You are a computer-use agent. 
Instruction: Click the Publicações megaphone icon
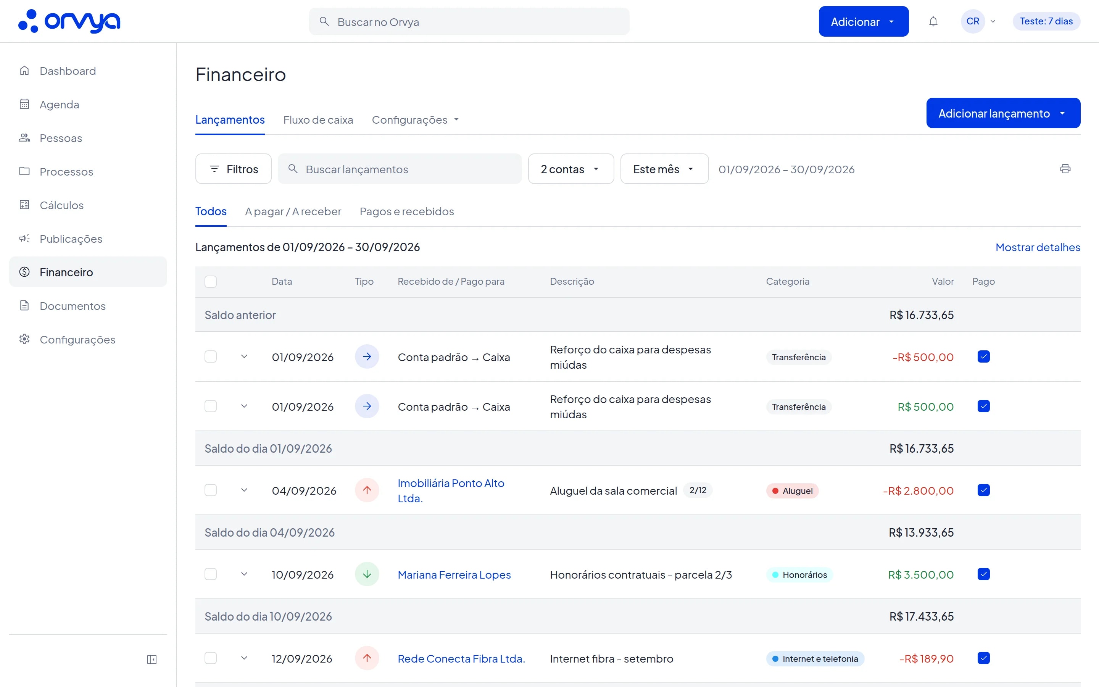click(x=24, y=239)
